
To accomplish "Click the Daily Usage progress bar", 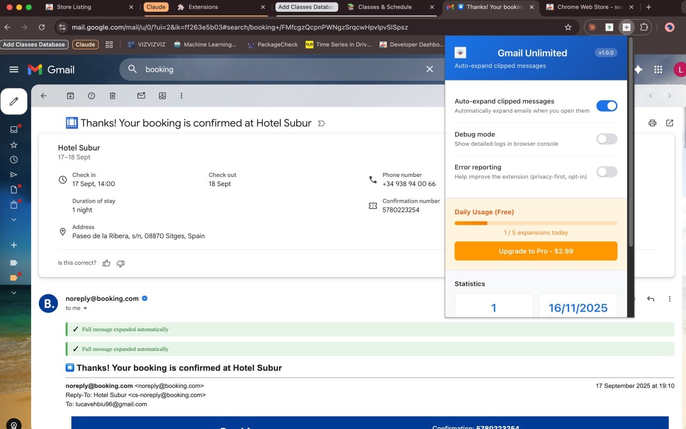I will 536,223.
